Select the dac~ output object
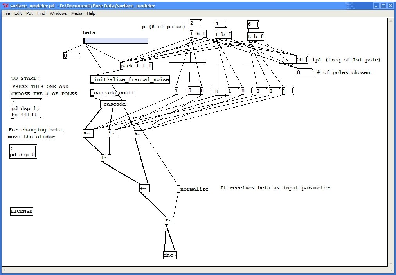The image size is (396, 275). point(170,255)
